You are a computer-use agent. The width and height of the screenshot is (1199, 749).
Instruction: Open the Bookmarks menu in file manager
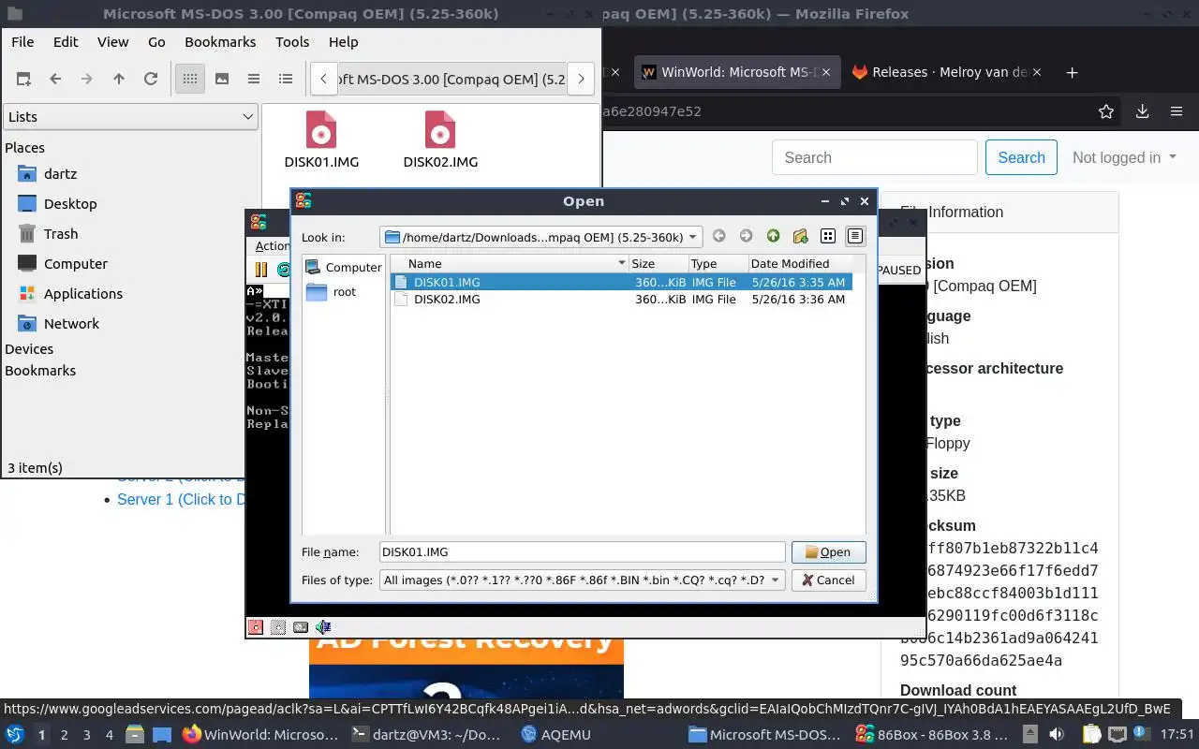click(x=220, y=42)
